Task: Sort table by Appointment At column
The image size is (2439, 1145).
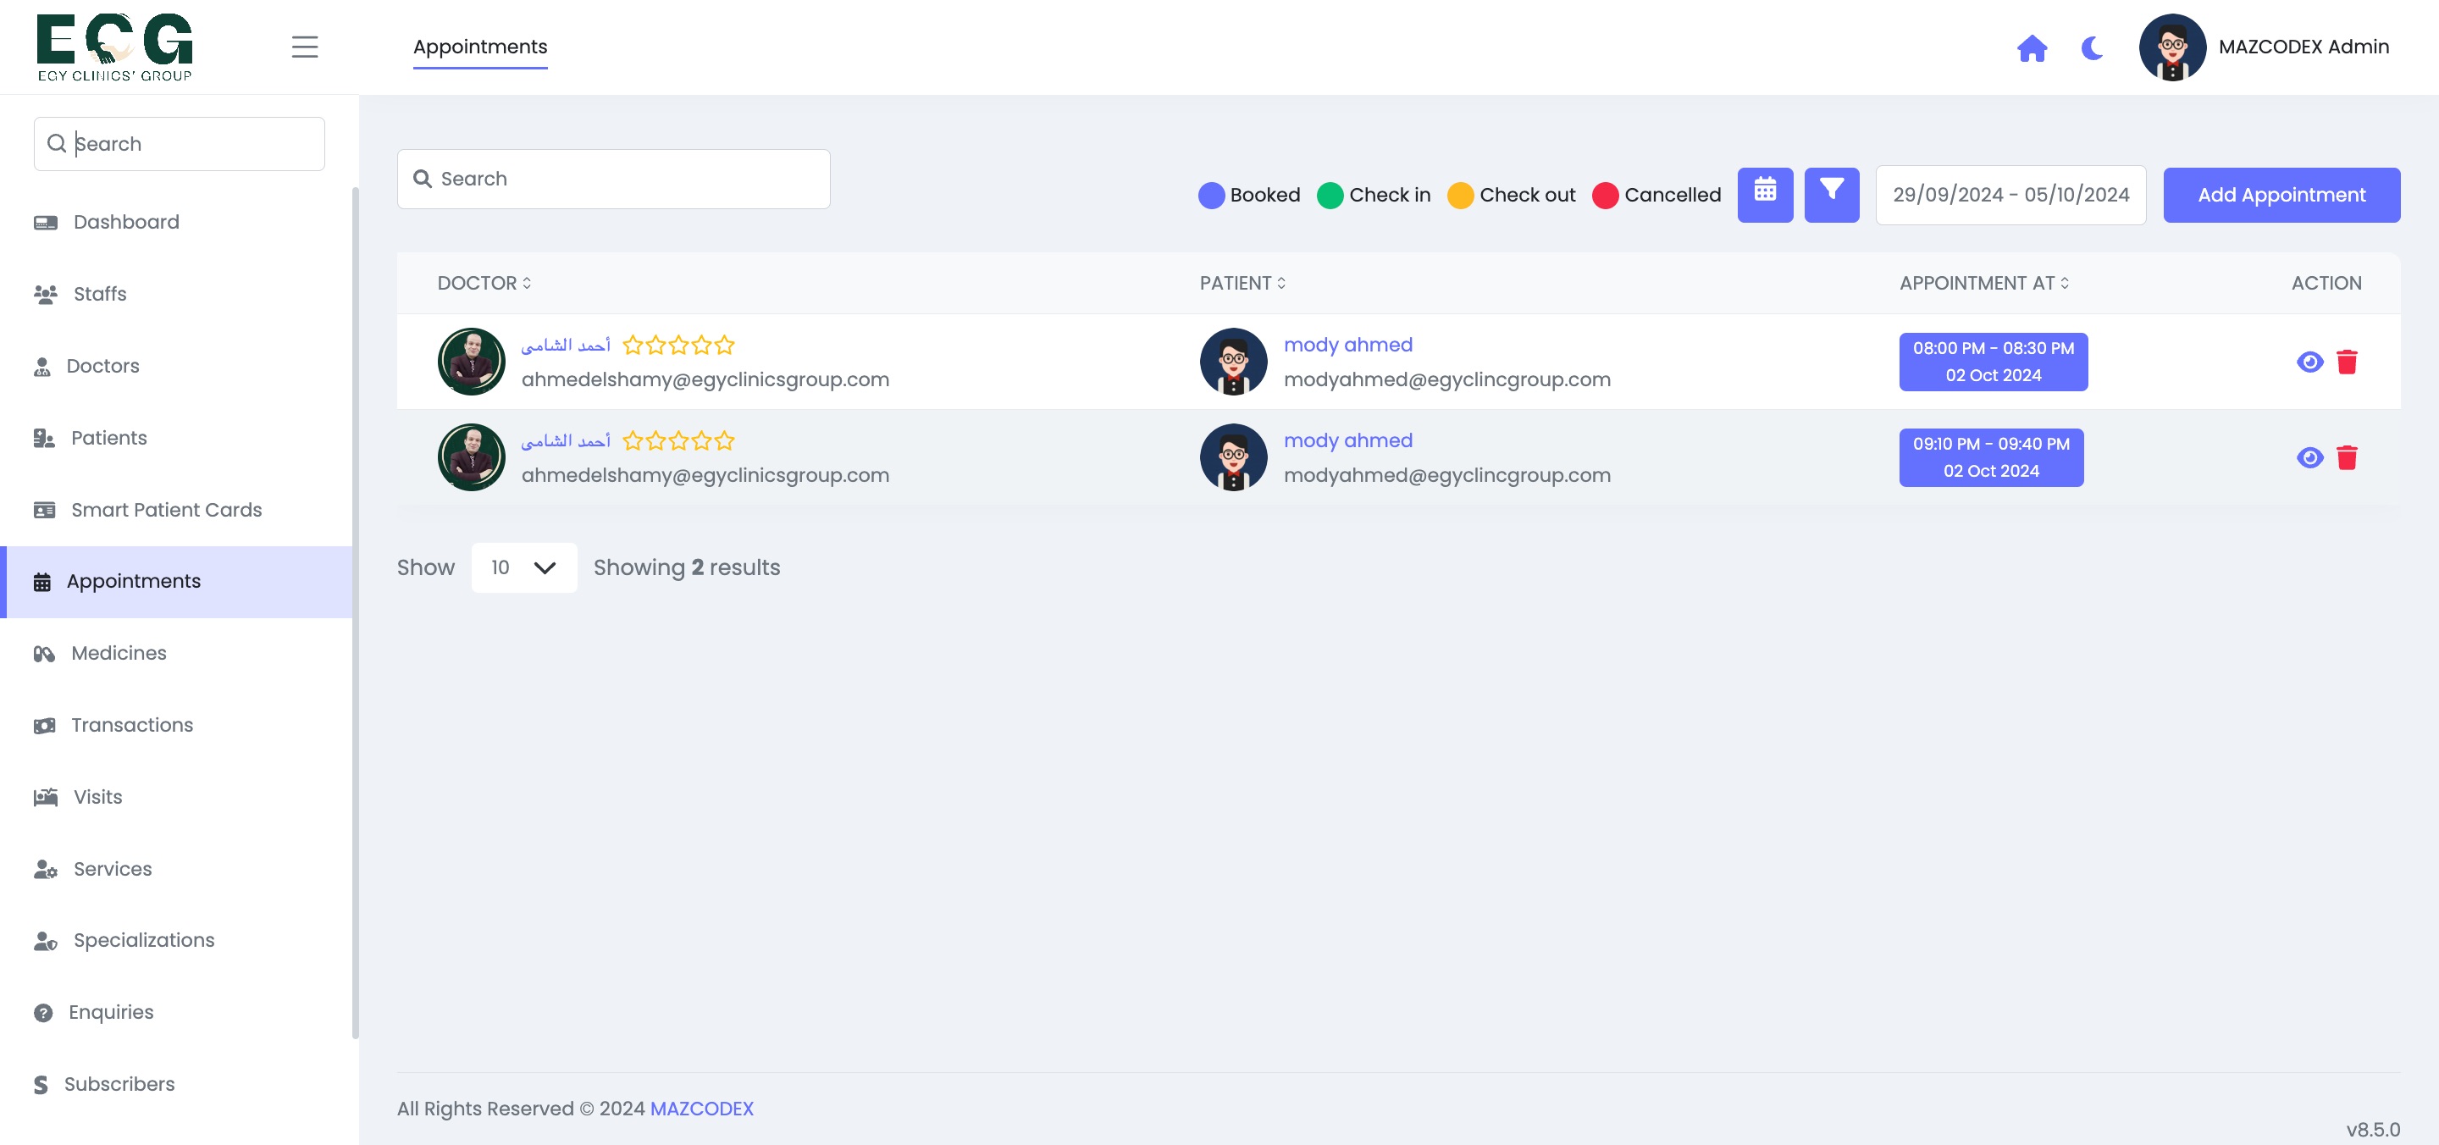Action: 1983,283
